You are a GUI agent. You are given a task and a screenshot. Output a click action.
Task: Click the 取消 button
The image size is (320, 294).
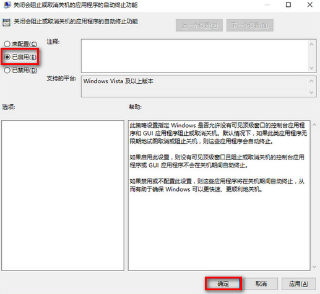(x=261, y=283)
